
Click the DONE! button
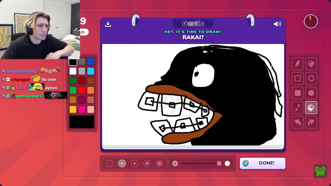[x=263, y=163]
